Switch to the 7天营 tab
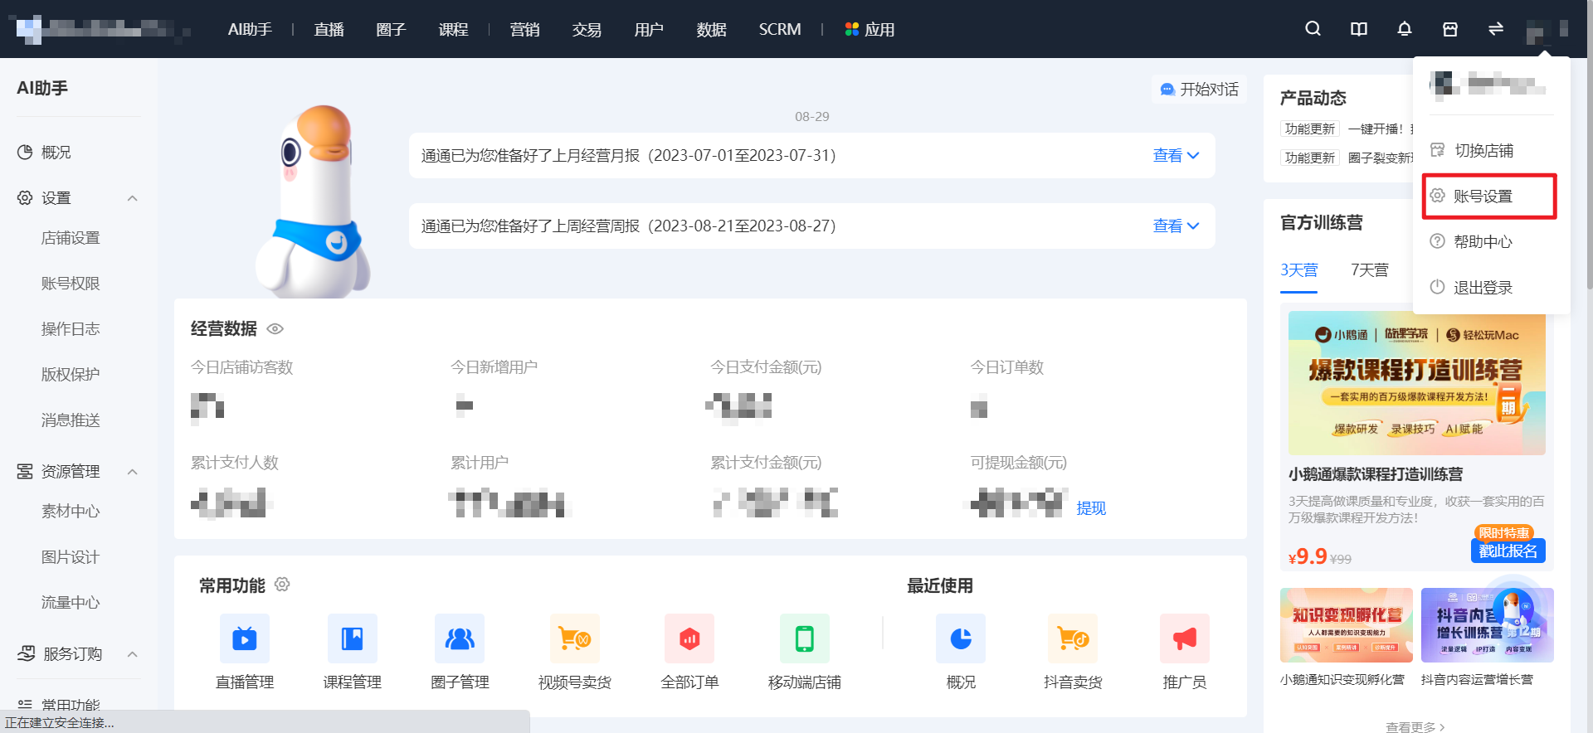Image resolution: width=1593 pixels, height=733 pixels. point(1369,269)
